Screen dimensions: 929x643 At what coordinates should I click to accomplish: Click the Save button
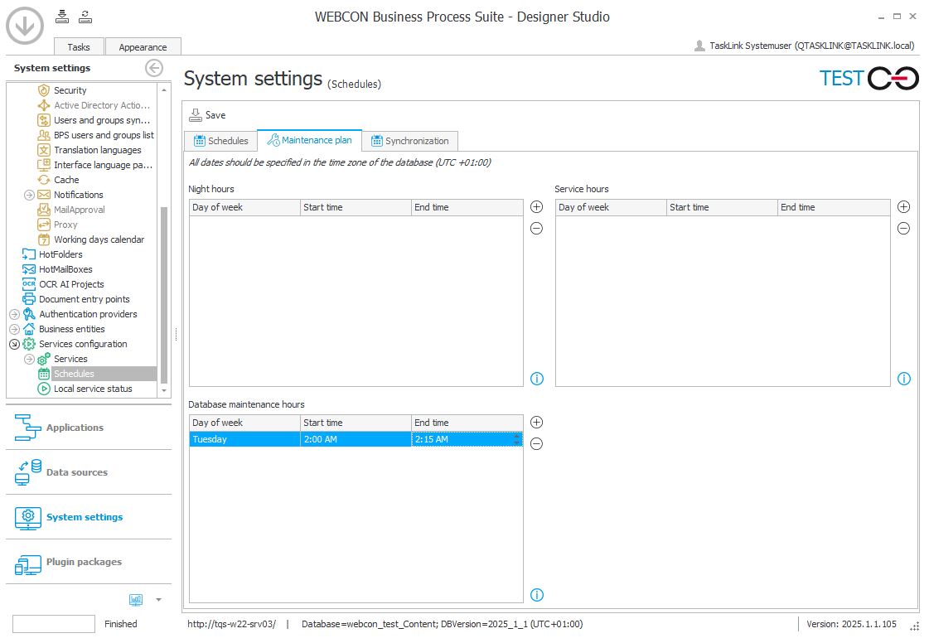point(207,115)
